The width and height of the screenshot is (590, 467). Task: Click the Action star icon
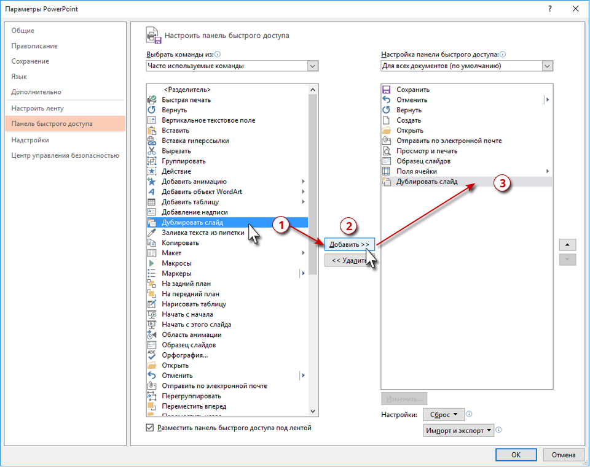(x=152, y=171)
